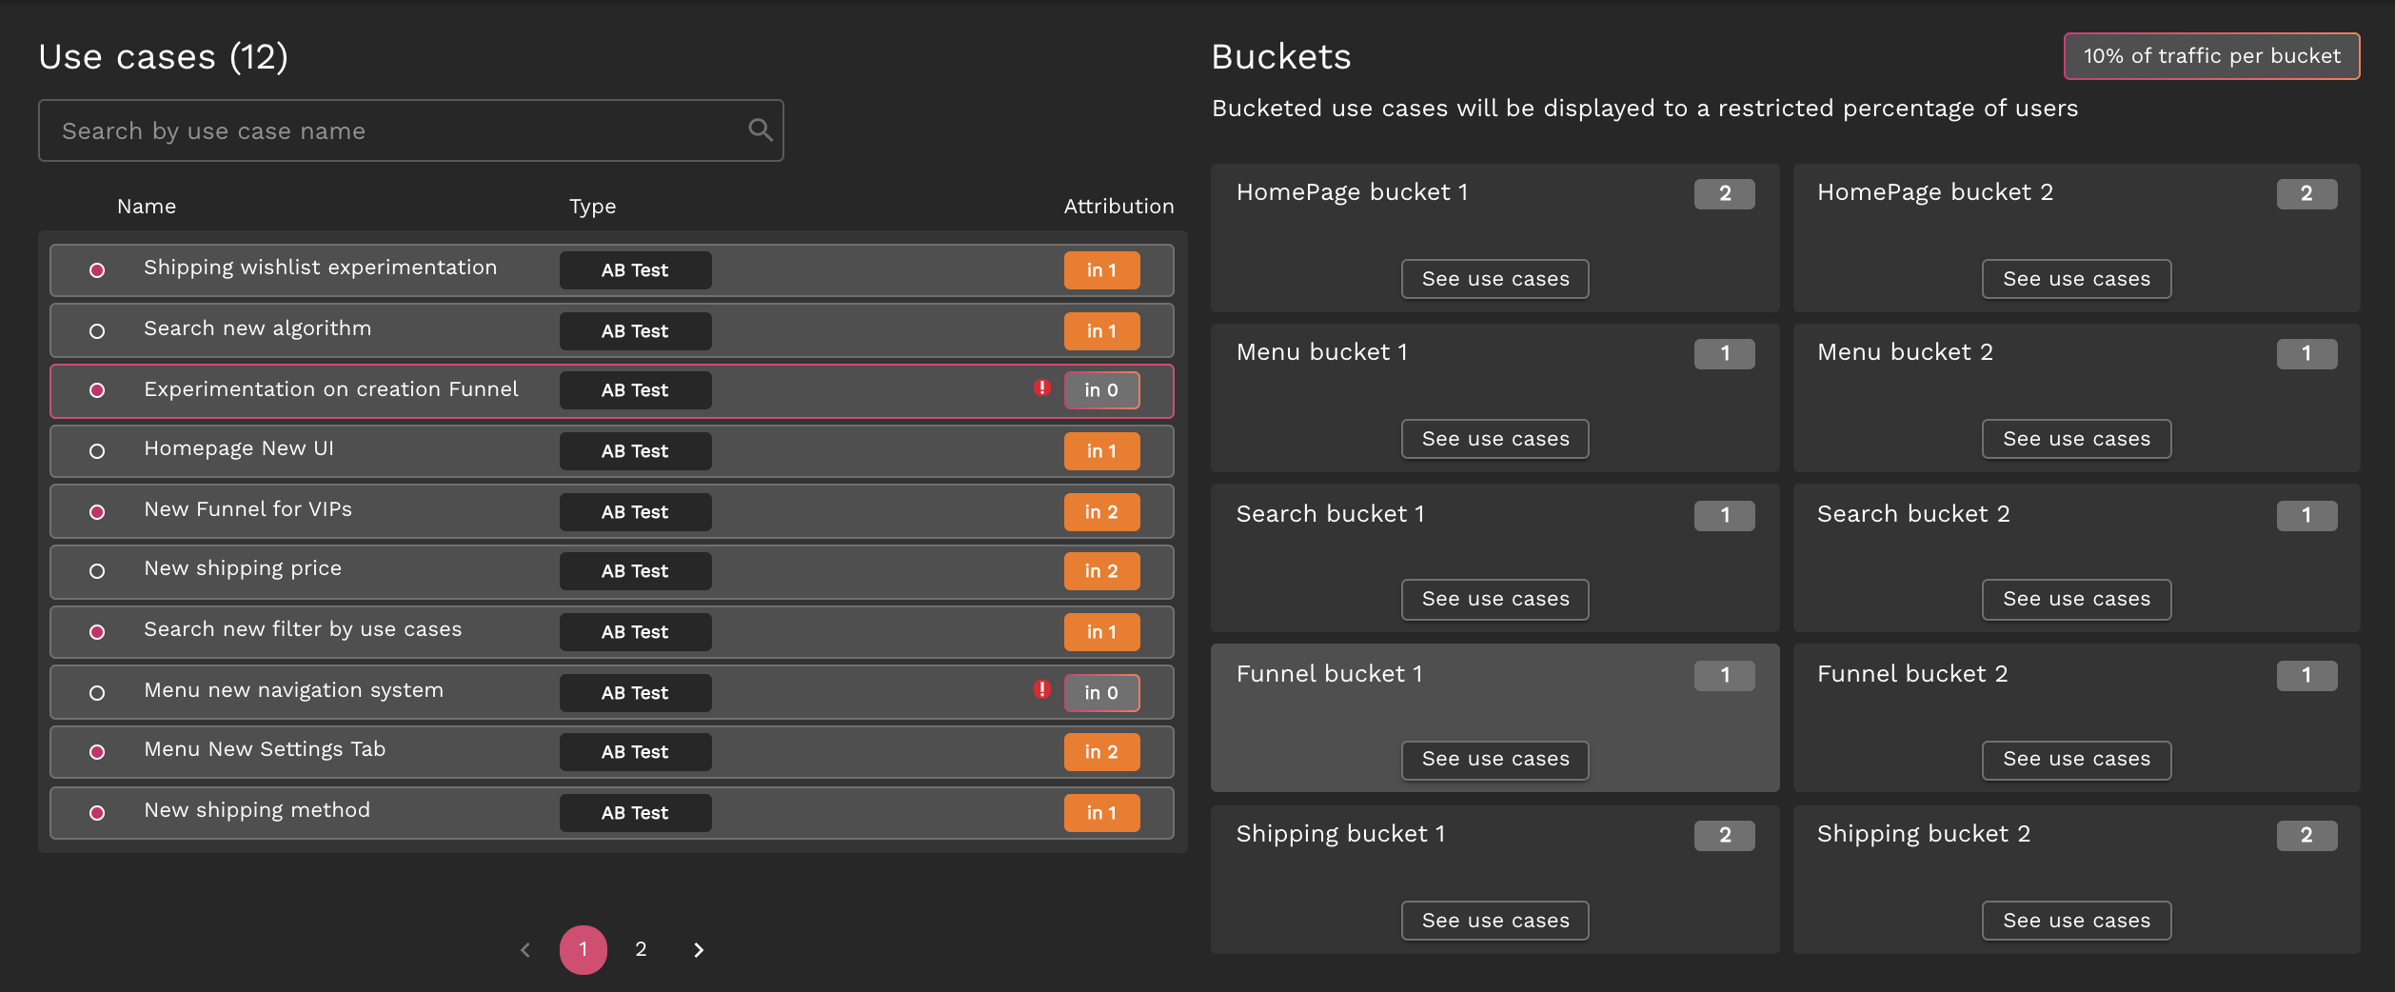Focus the Search by use case name field
Viewport: 2395px width, 992px height.
click(x=411, y=130)
